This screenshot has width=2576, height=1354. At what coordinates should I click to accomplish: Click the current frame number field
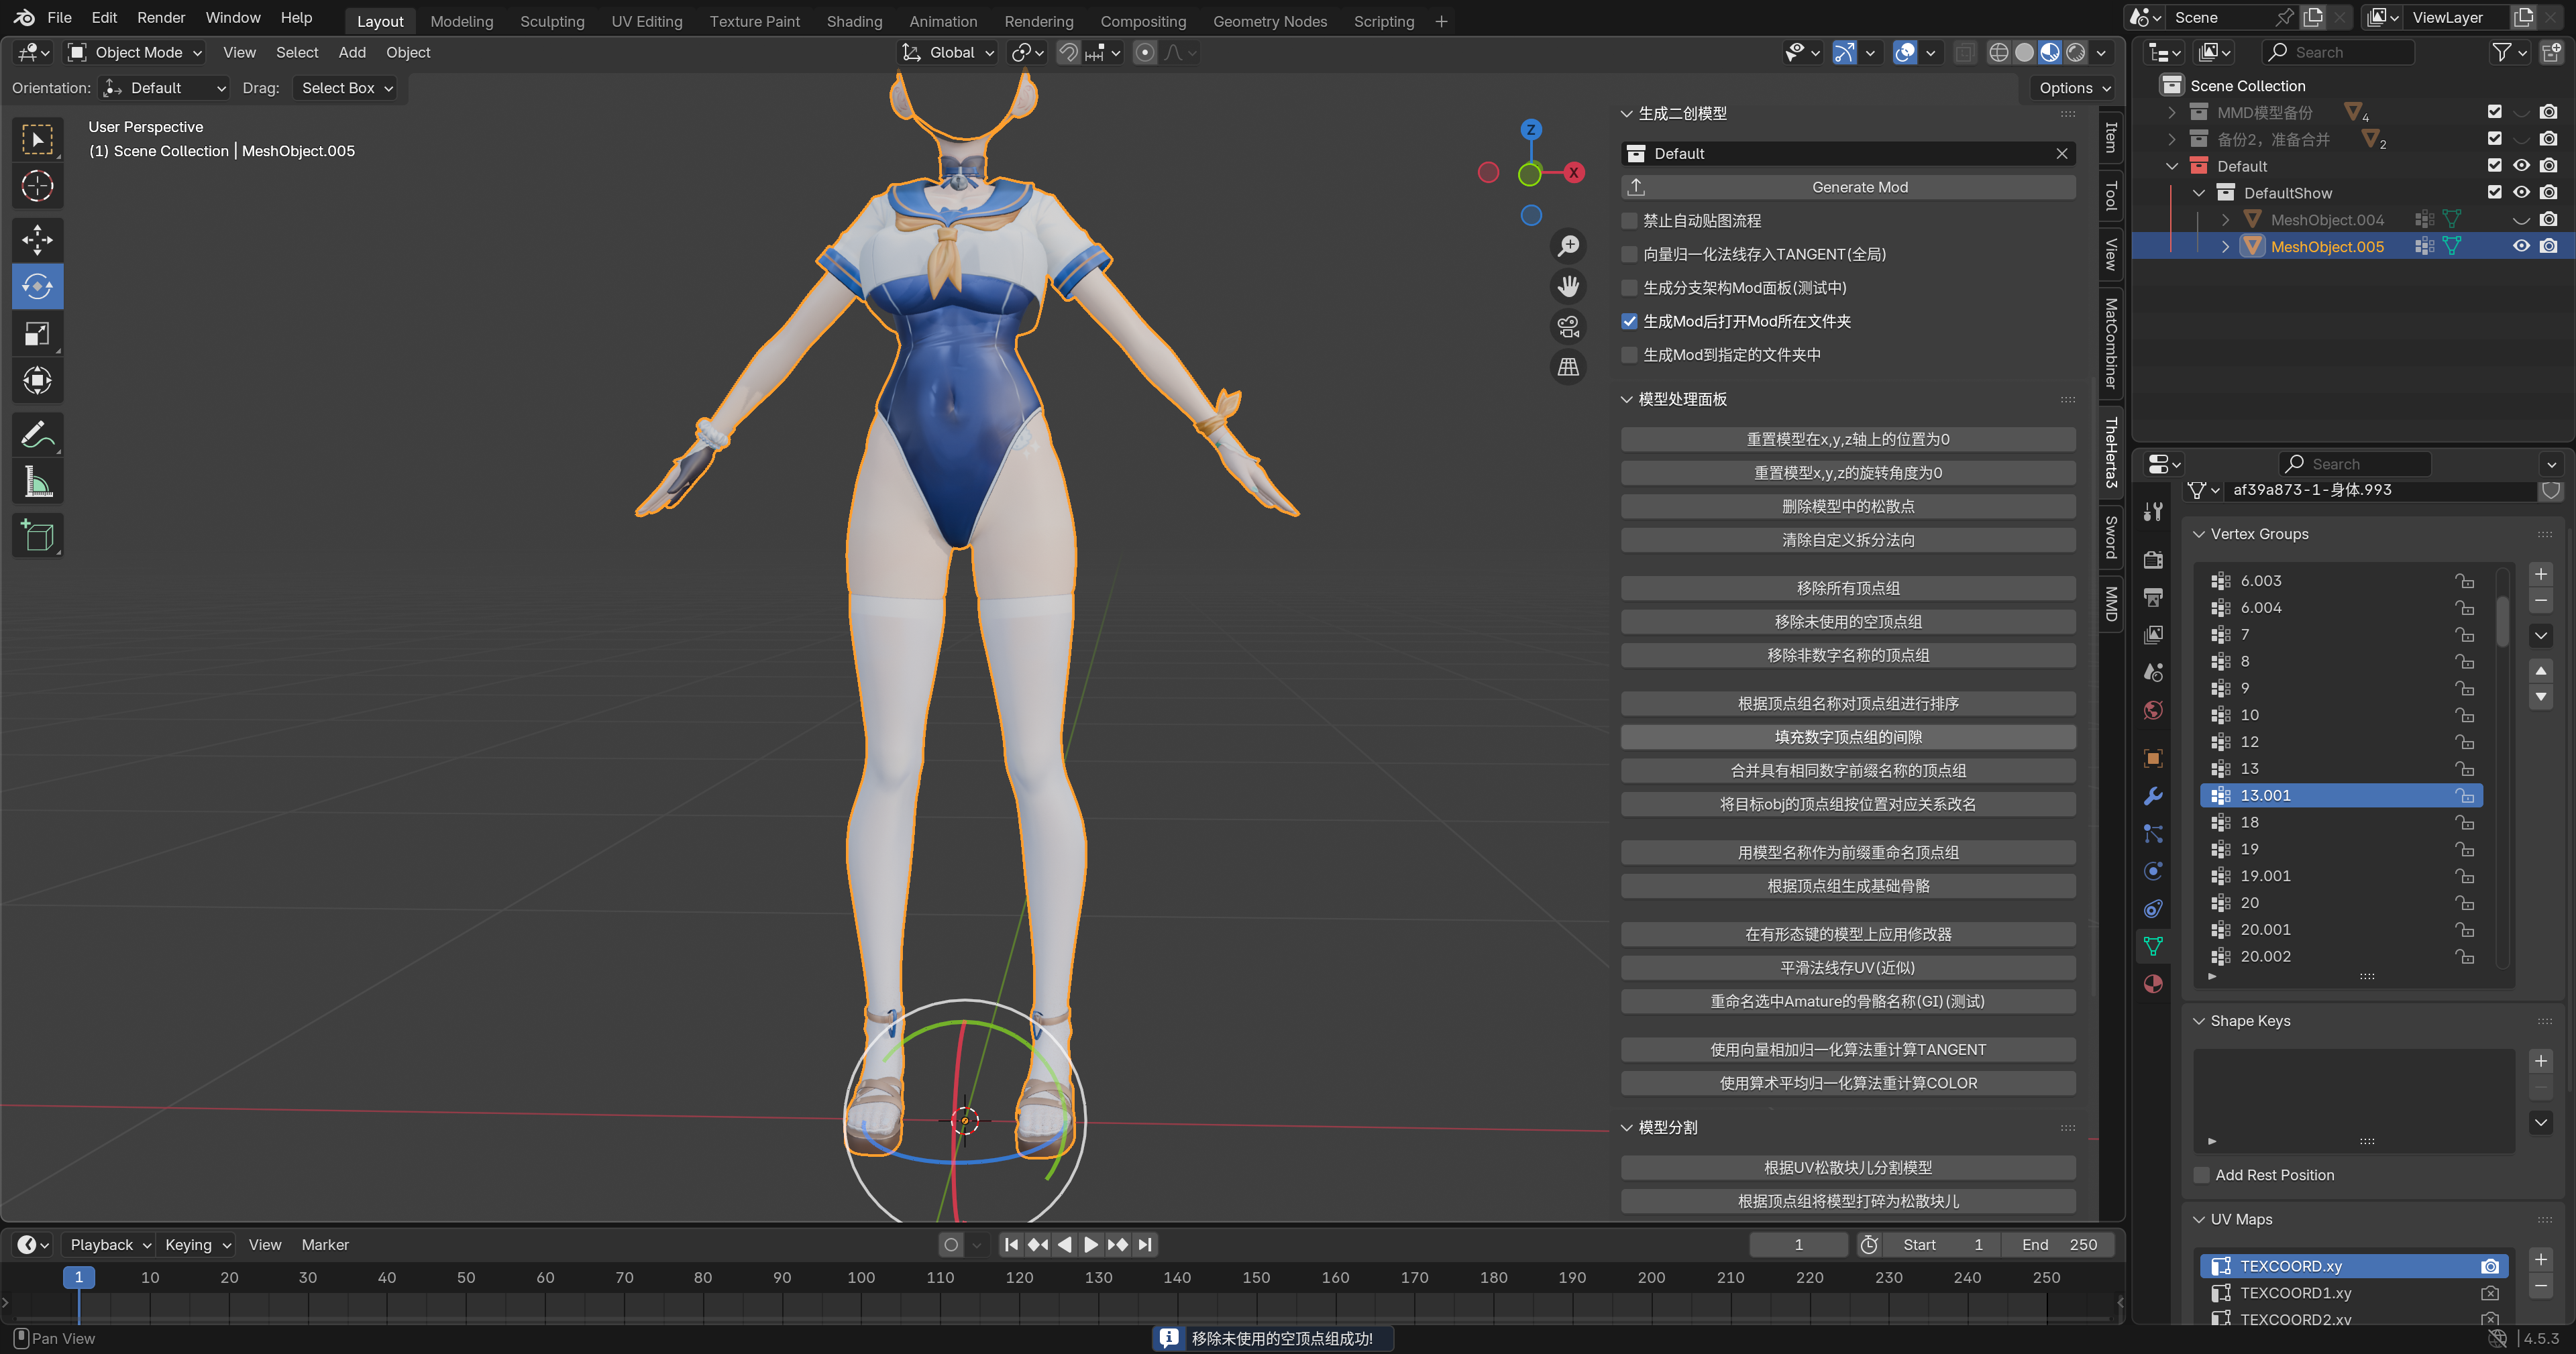tap(1798, 1244)
